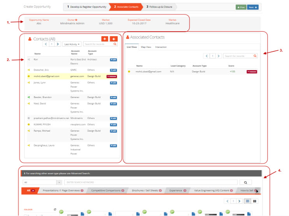Add contact Jones, Lynn
The width and height of the screenshot is (289, 216).
pos(113,83)
